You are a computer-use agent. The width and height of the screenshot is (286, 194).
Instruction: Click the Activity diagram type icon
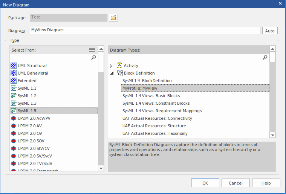(120, 66)
